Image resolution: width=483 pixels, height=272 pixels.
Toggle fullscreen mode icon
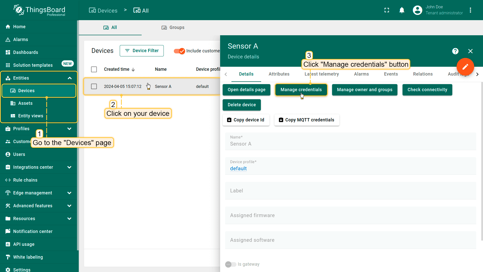[x=387, y=10]
